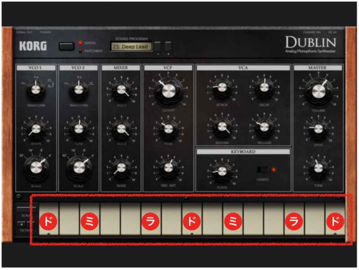This screenshot has width=359, height=270.
Task: Toggle the Synth/Patchbay view button
Action: [66, 47]
